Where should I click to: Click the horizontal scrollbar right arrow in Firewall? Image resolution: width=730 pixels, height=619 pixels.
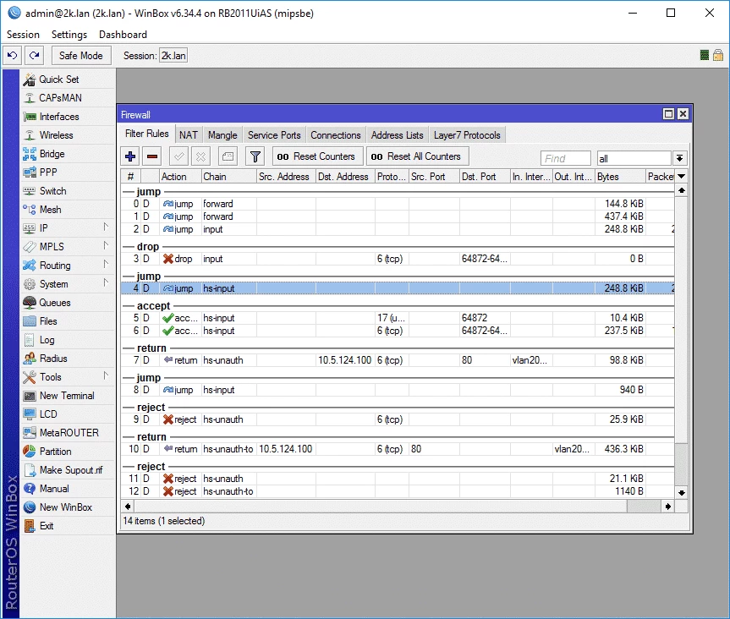point(668,506)
